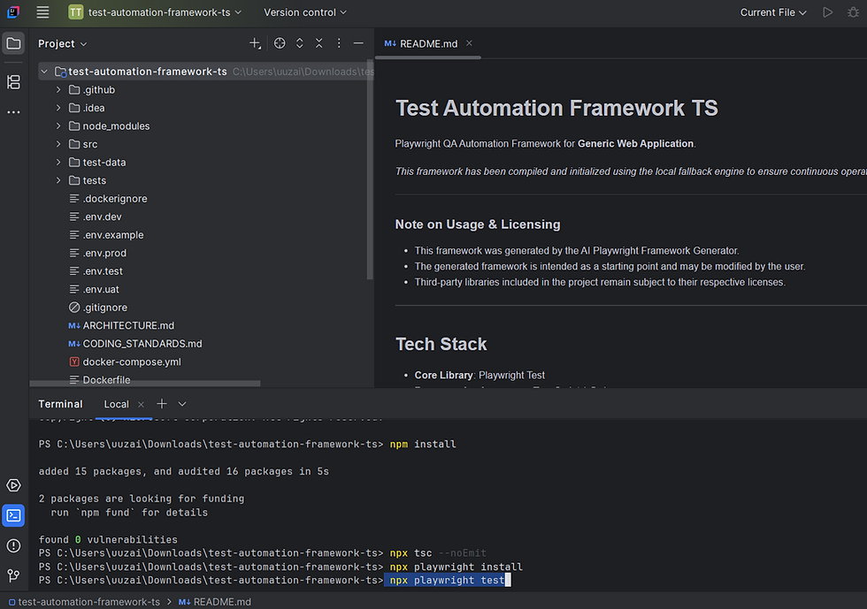Select .env.test file in tree
Screen dimensions: 867x609
(x=96, y=271)
